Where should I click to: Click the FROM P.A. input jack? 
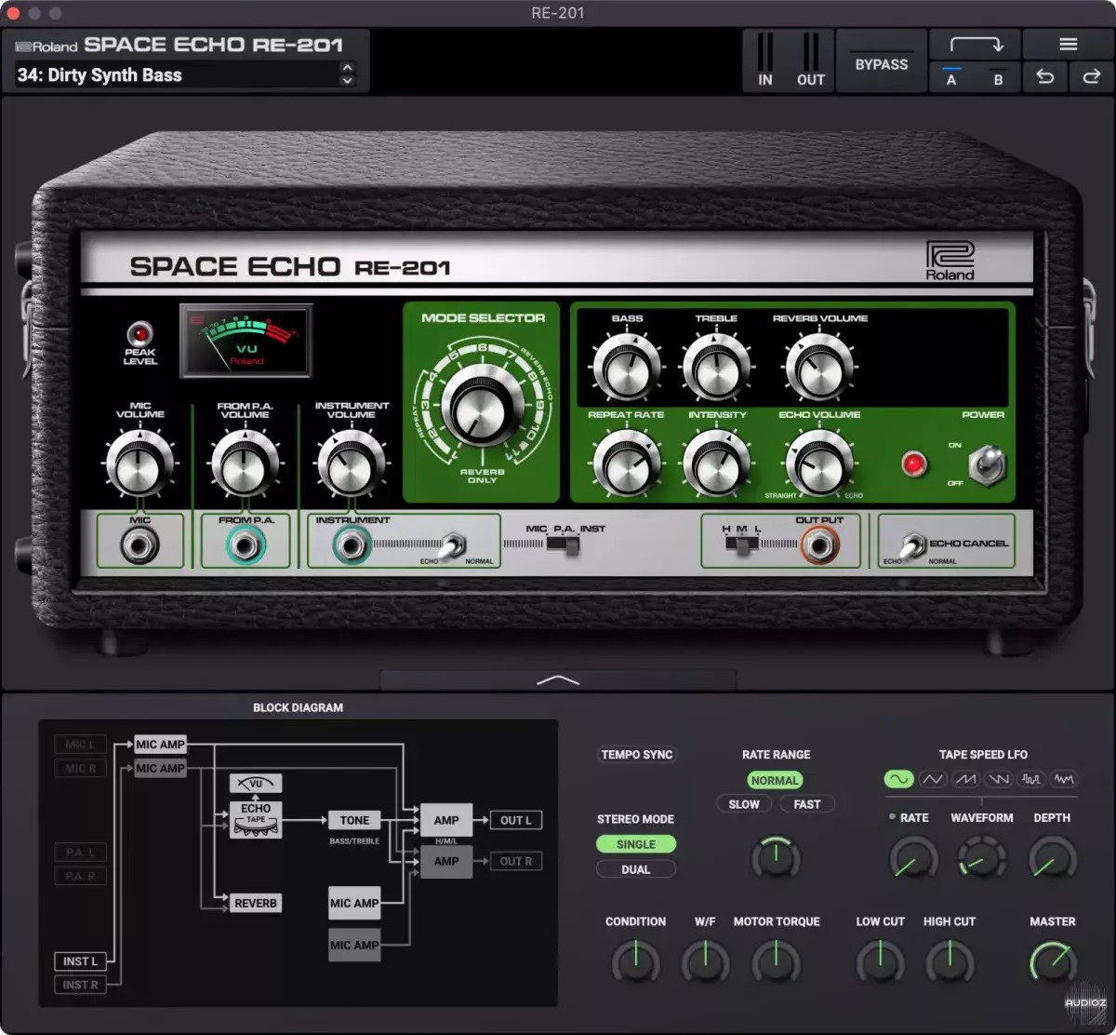(246, 545)
